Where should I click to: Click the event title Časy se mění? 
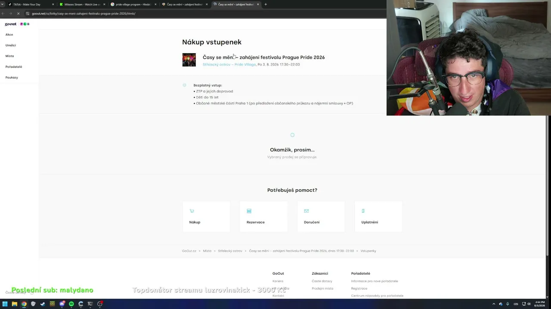(263, 57)
